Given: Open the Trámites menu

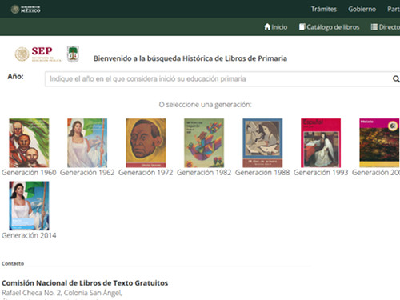Looking at the screenshot, I should 324,9.
